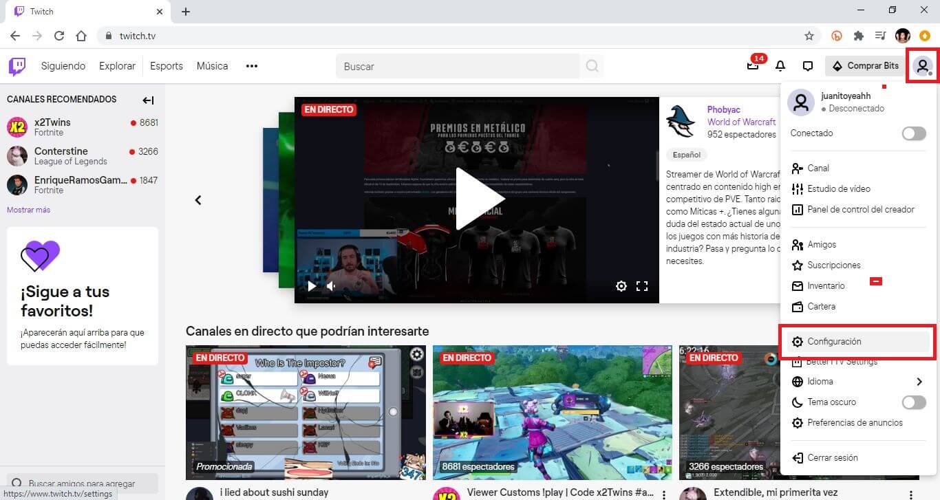Expand the Idioma language submenu
Screen dimensions: 940x500
point(857,382)
